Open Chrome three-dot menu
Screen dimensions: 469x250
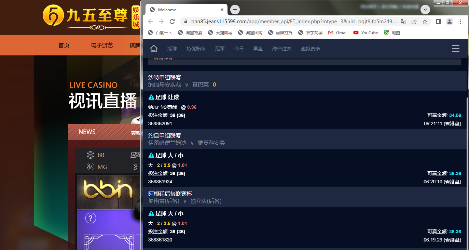[x=460, y=22]
